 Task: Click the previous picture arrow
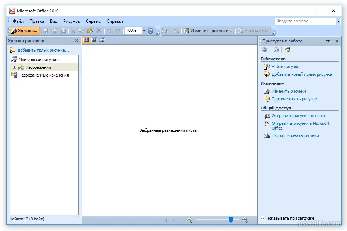pyautogui.click(x=166, y=220)
